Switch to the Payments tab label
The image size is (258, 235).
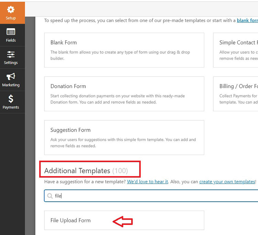(x=11, y=107)
